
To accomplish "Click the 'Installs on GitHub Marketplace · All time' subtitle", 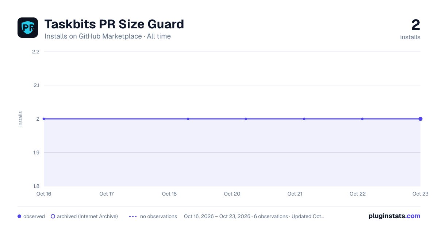I will pyautogui.click(x=108, y=36).
